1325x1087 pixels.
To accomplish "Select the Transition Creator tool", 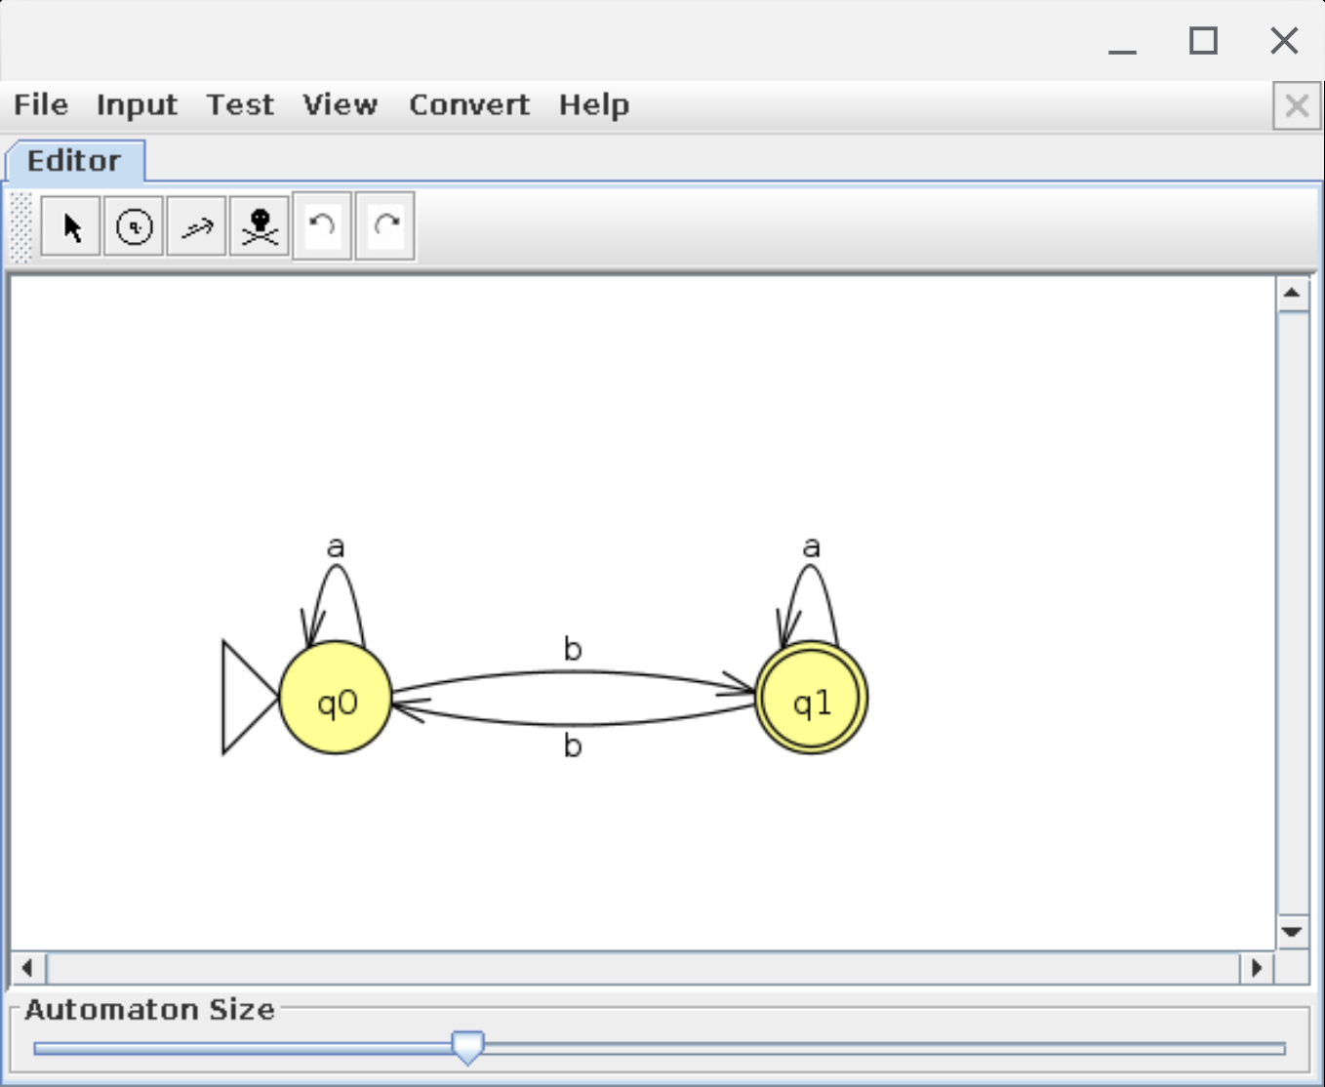I will [x=196, y=227].
